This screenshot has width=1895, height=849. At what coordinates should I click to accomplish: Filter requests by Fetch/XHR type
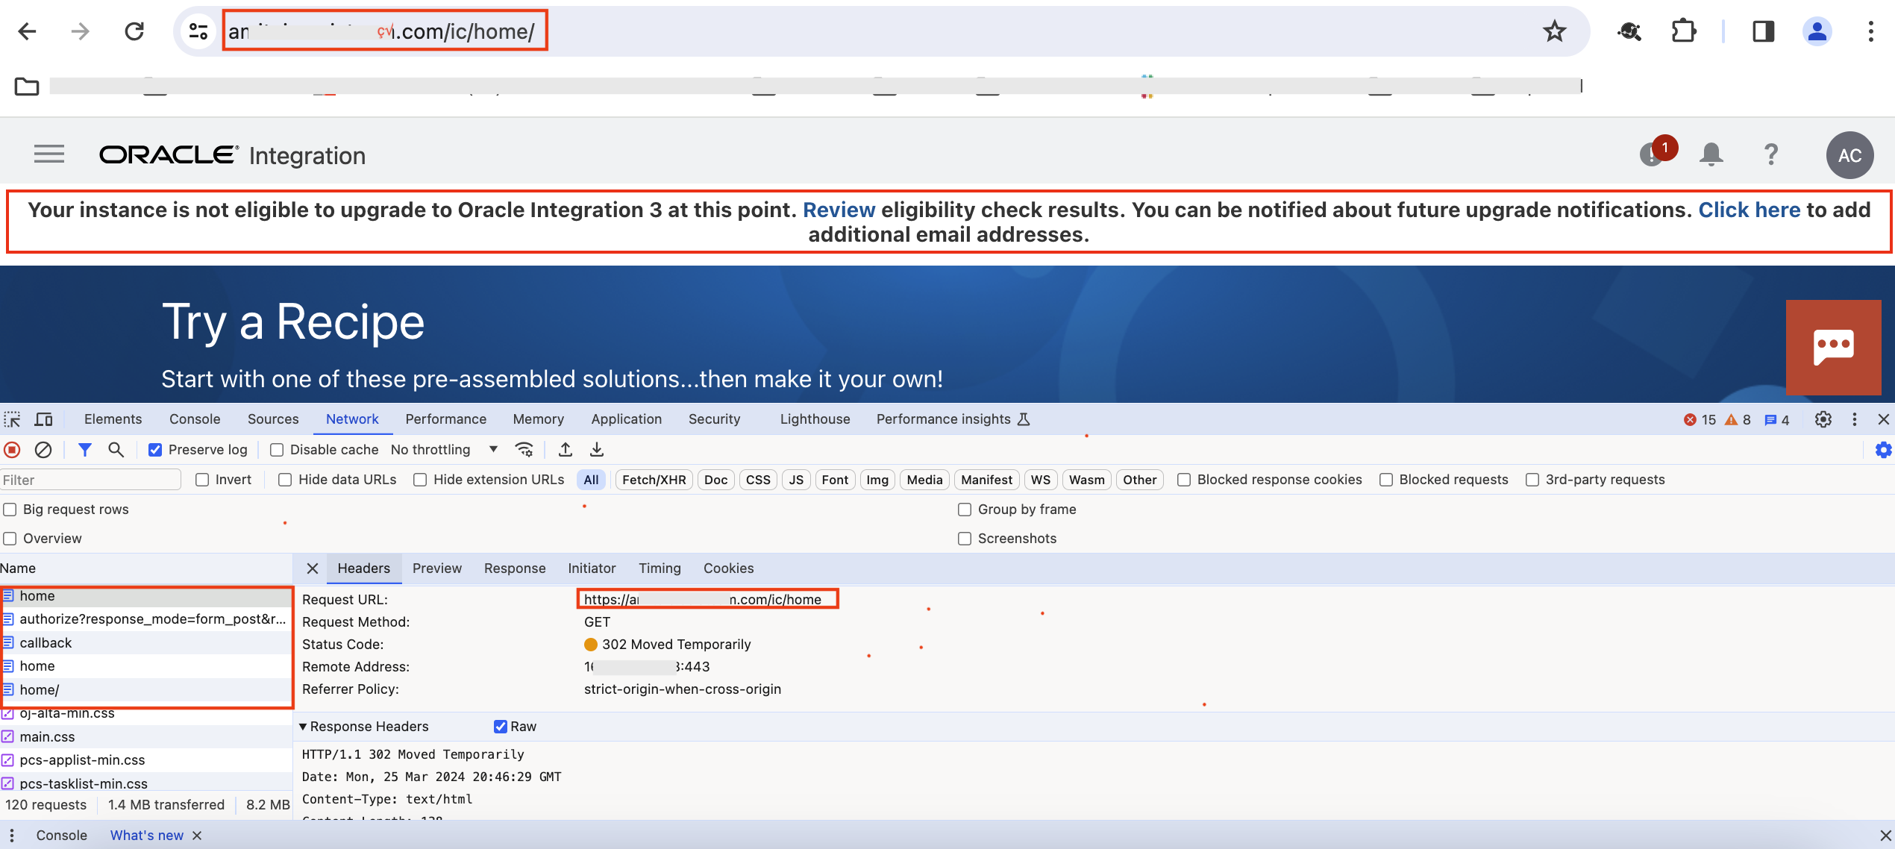point(653,480)
